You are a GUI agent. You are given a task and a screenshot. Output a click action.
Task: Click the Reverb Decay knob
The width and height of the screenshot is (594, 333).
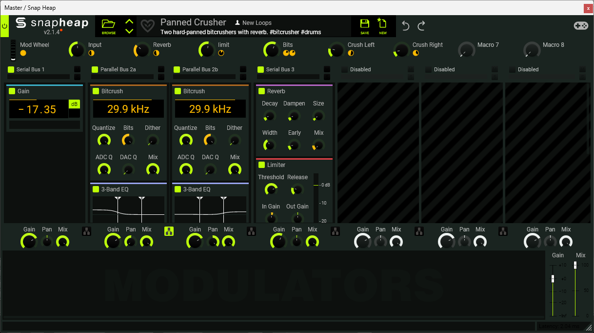(x=269, y=116)
